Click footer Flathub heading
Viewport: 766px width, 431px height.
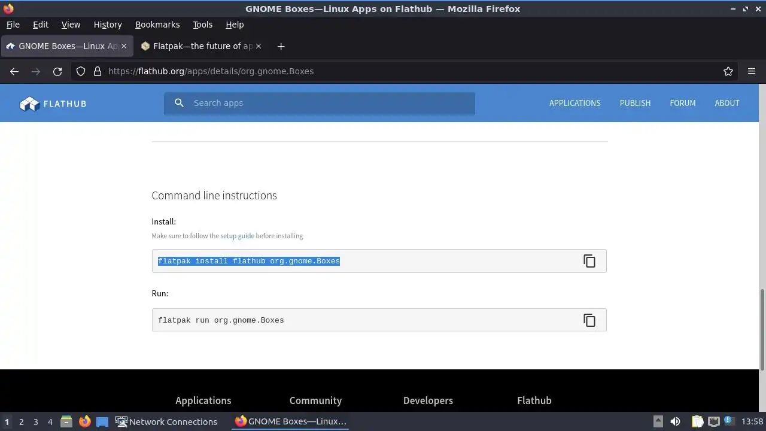click(x=534, y=400)
